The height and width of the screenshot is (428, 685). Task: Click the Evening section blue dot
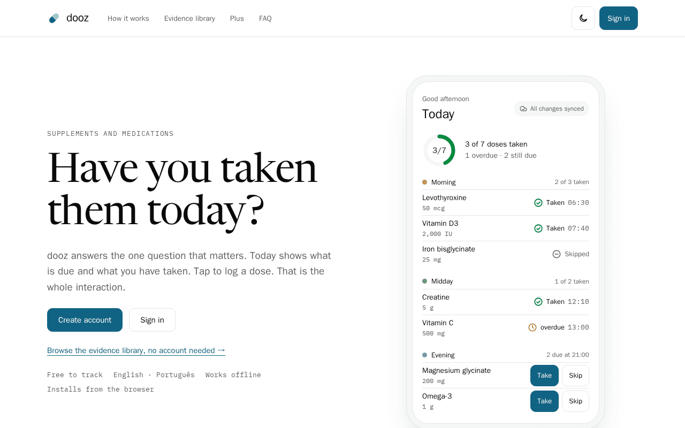pyautogui.click(x=424, y=355)
